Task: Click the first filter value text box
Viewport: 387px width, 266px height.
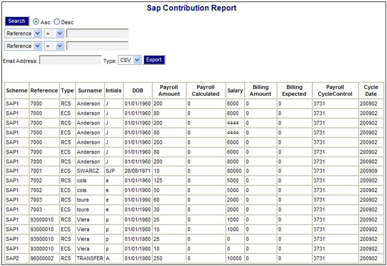Action: [x=97, y=33]
